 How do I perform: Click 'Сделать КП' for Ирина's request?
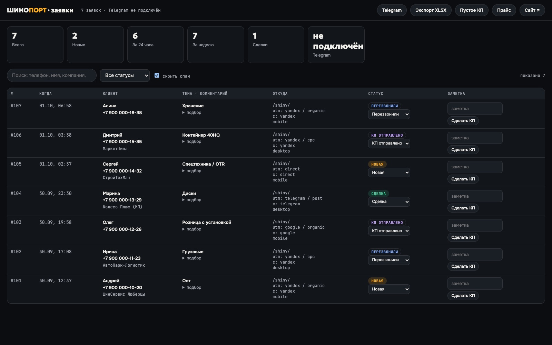click(463, 266)
